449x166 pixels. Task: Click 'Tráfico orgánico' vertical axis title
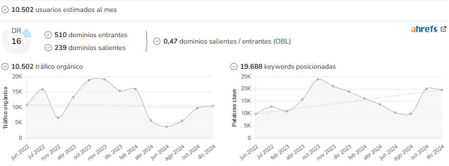(x=6, y=108)
